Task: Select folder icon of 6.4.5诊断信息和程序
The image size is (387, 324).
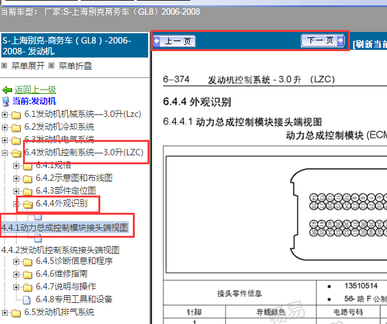Action: (27, 261)
